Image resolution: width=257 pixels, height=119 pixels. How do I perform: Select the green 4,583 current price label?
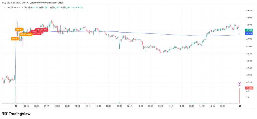click(249, 30)
